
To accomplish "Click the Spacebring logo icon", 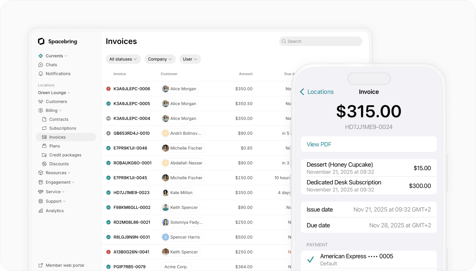I will tap(41, 41).
